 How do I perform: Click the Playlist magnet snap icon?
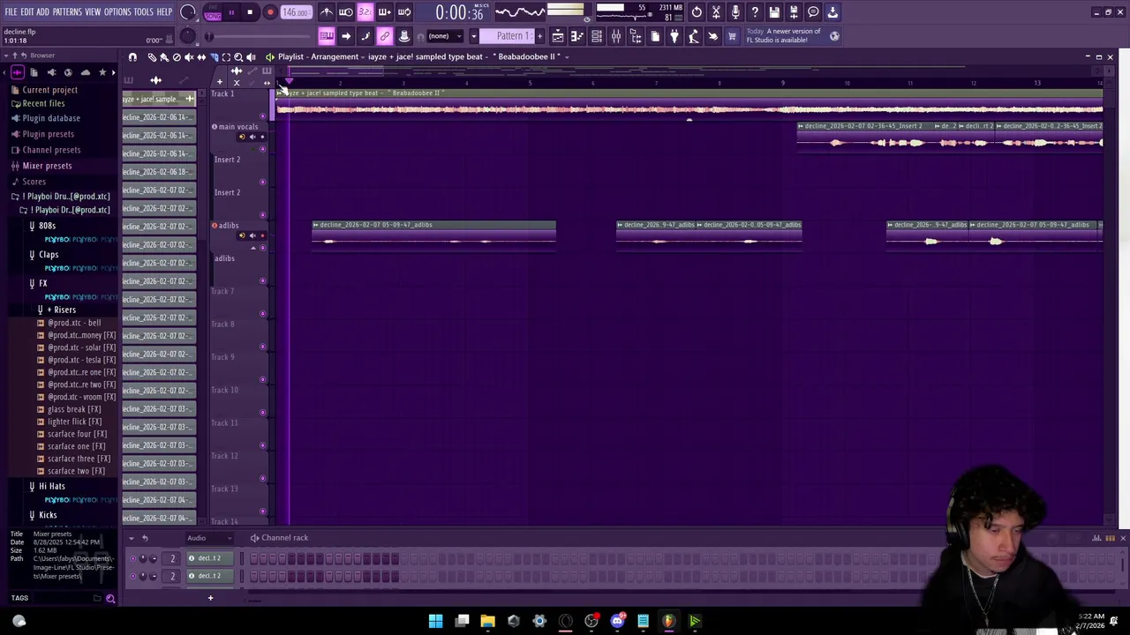point(132,57)
